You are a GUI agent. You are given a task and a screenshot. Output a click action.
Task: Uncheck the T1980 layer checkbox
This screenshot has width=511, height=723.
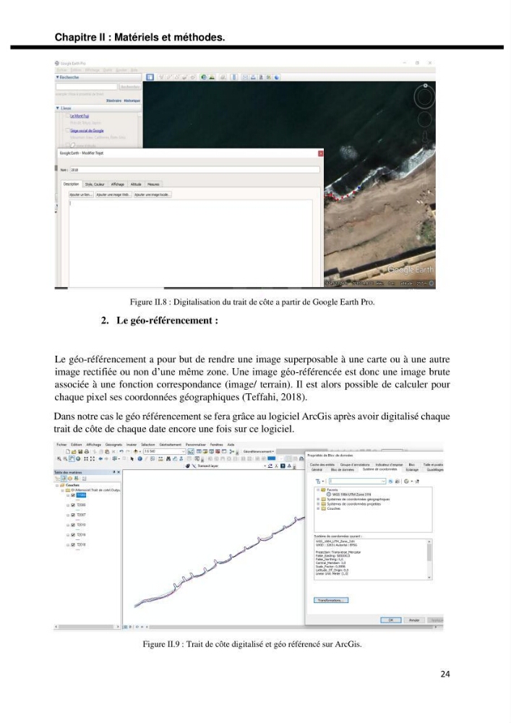click(x=73, y=495)
